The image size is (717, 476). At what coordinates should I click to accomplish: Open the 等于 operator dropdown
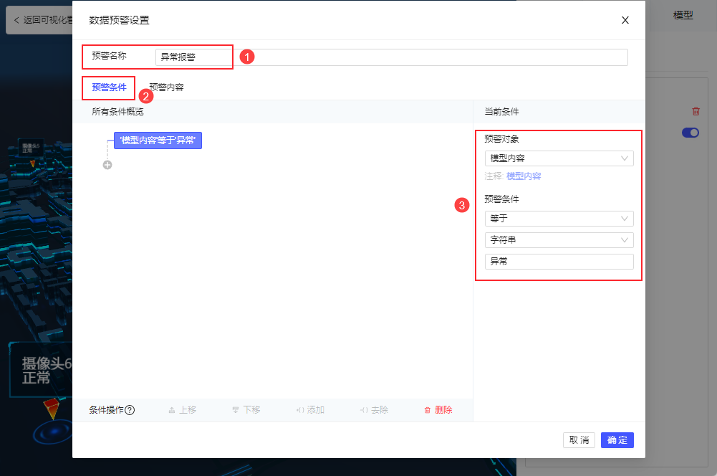point(559,219)
